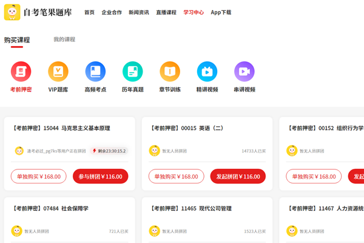
Task: Open the VIP题库 category icon
Action: coord(58,72)
